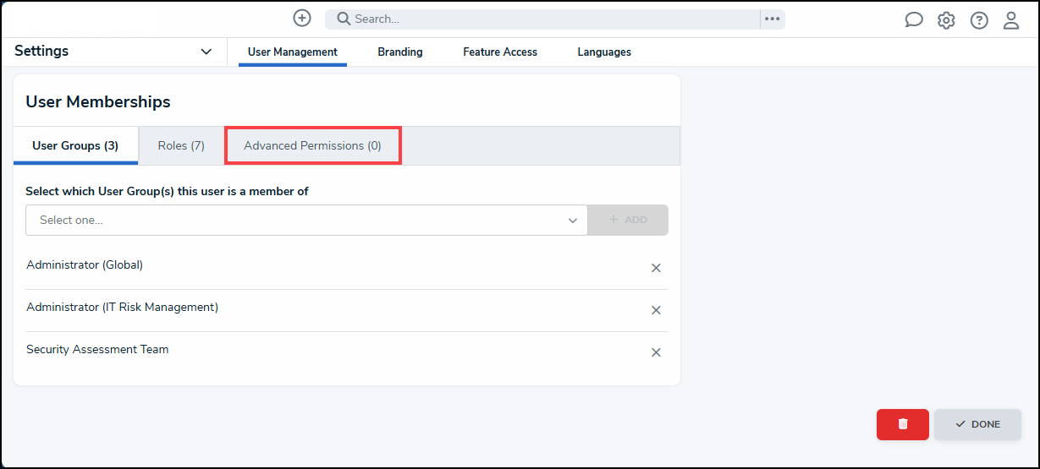Viewport: 1040px width, 469px height.
Task: Click the plus create-new icon
Action: [302, 18]
